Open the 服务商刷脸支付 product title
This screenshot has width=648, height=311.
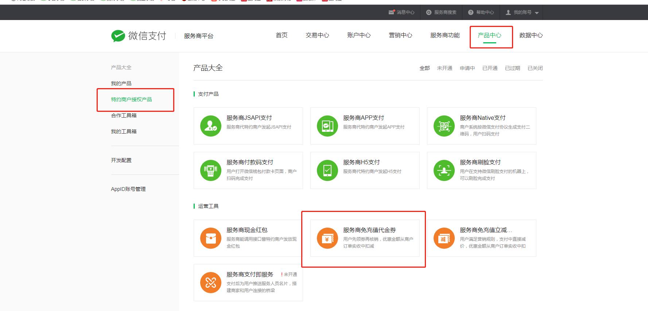pyautogui.click(x=480, y=162)
